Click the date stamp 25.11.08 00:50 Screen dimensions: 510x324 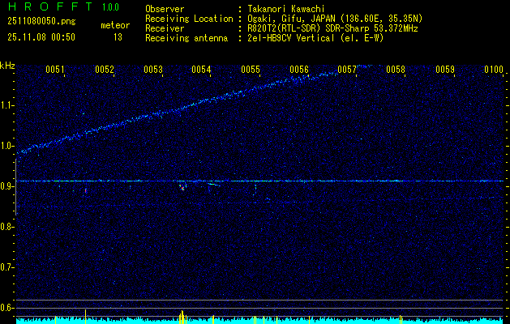click(x=41, y=37)
